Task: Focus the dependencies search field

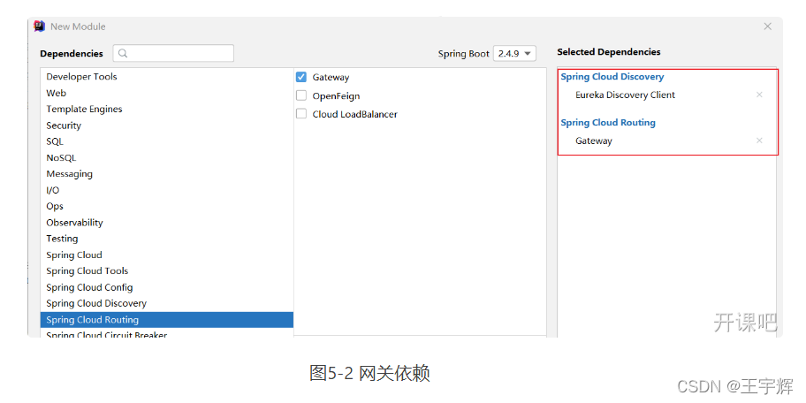Action: (174, 53)
